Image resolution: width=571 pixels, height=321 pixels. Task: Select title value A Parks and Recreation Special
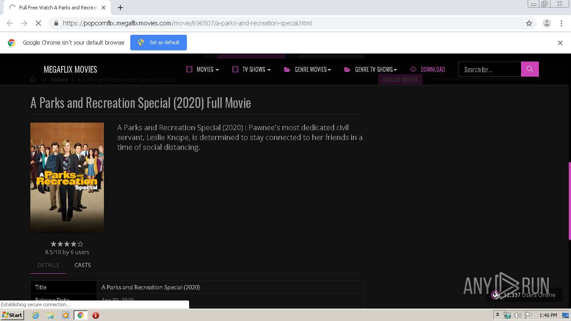pyautogui.click(x=151, y=287)
